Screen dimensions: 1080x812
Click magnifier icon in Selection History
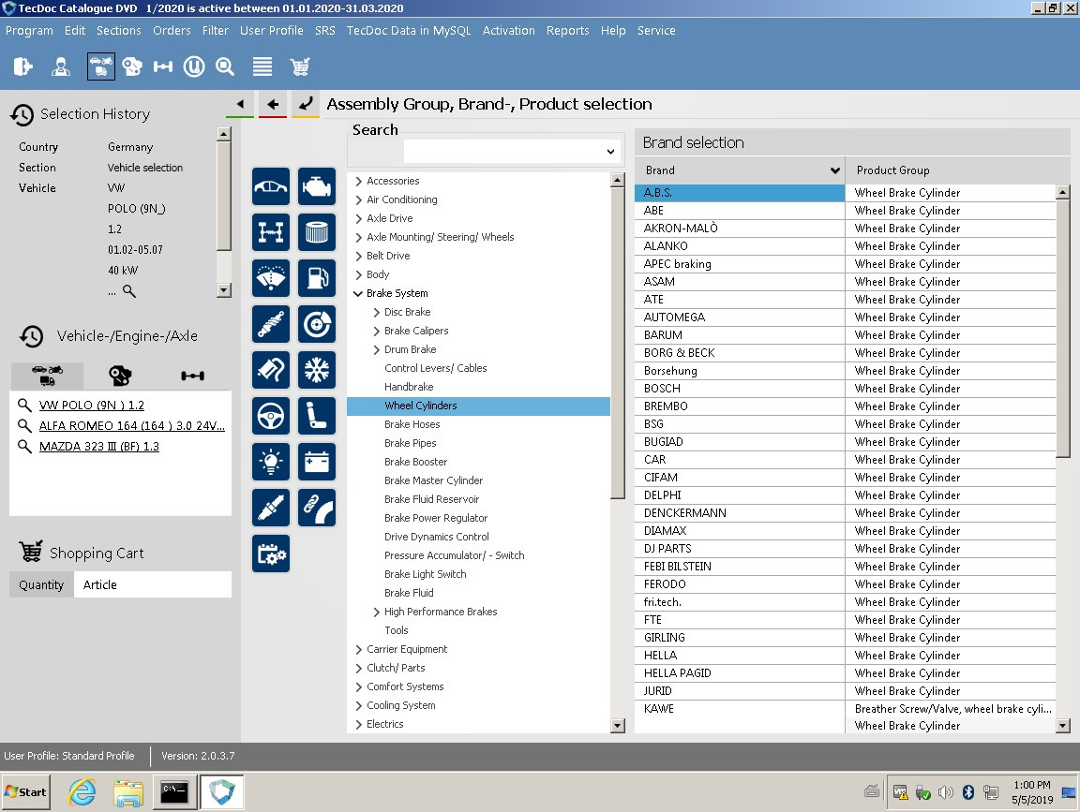coord(128,291)
